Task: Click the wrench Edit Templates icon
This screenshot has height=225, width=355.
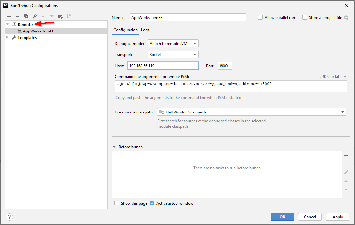Action: click(x=35, y=16)
